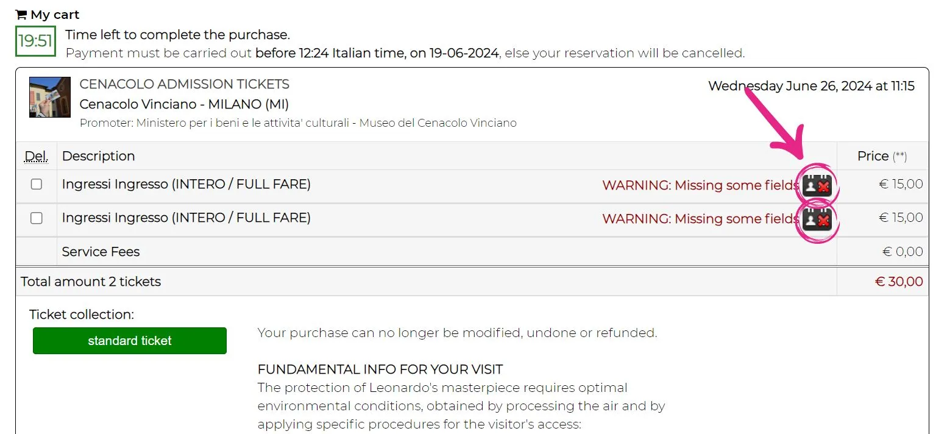Tick the delete checkbox for the second ticket

pos(37,218)
